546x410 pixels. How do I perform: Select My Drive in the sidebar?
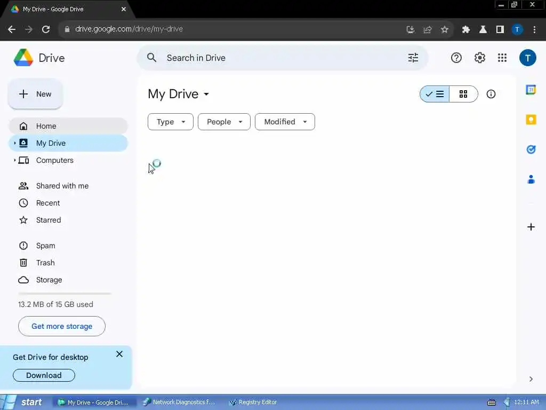tap(68, 143)
